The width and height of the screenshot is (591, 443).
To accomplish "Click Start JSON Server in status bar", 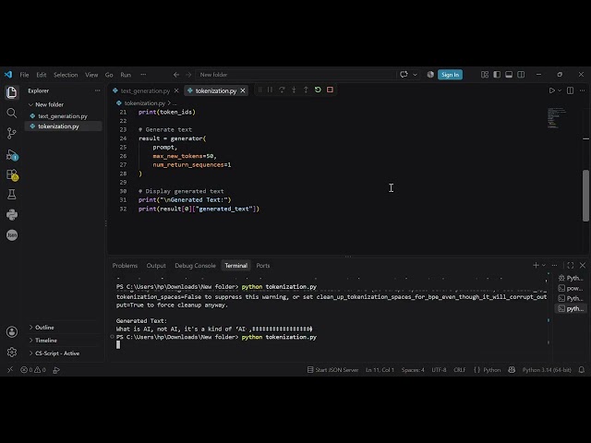I will click(x=332, y=370).
